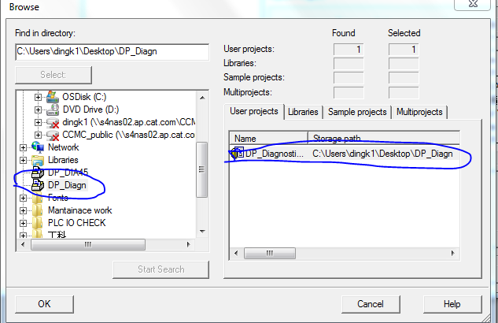
Task: Select the DP_Diagn project folder icon
Action: click(38, 185)
